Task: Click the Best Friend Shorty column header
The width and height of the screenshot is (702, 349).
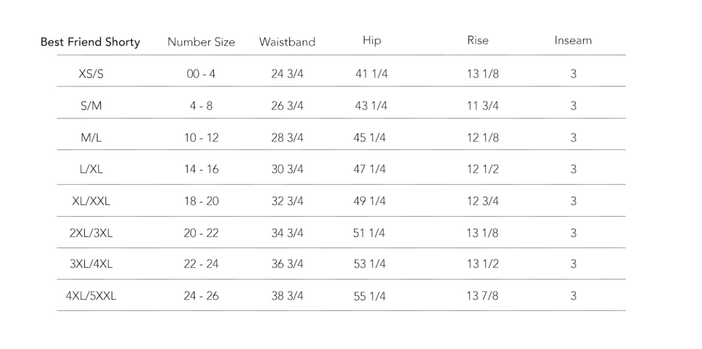Action: [x=90, y=42]
